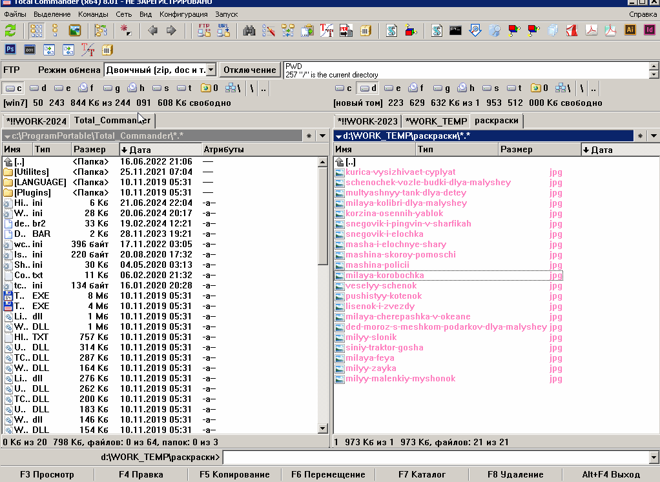
Task: Switch to the *!!WORK-2024 tab
Action: point(36,121)
